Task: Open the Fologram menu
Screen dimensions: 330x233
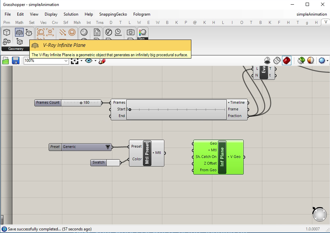Action: [142, 14]
